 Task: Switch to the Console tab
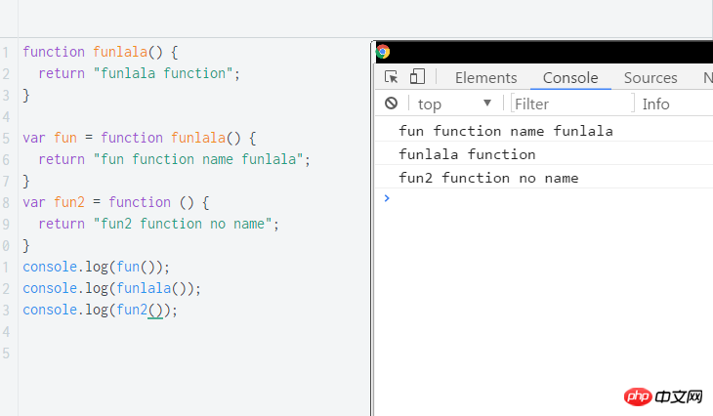pyautogui.click(x=570, y=78)
